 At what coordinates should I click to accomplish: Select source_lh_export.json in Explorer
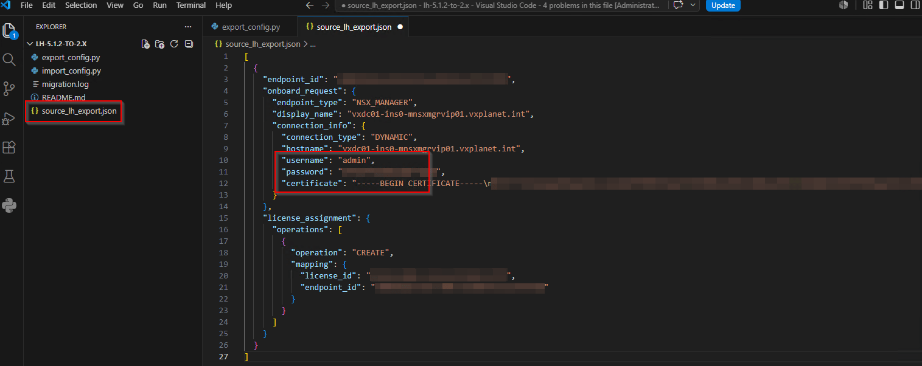click(79, 111)
